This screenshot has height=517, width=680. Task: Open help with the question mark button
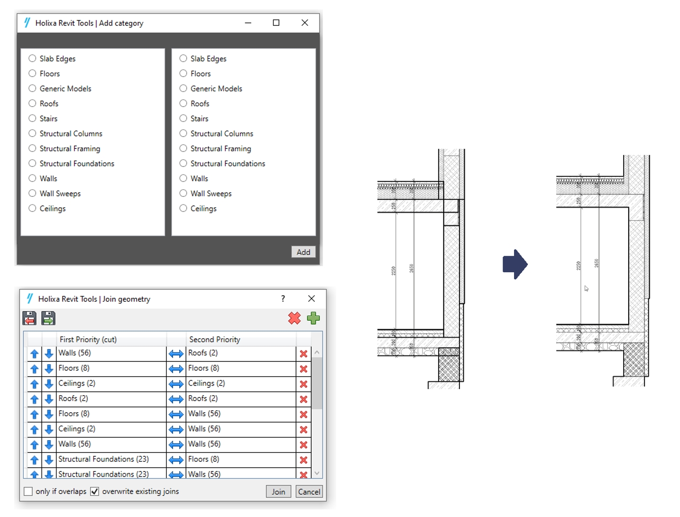[x=283, y=298]
